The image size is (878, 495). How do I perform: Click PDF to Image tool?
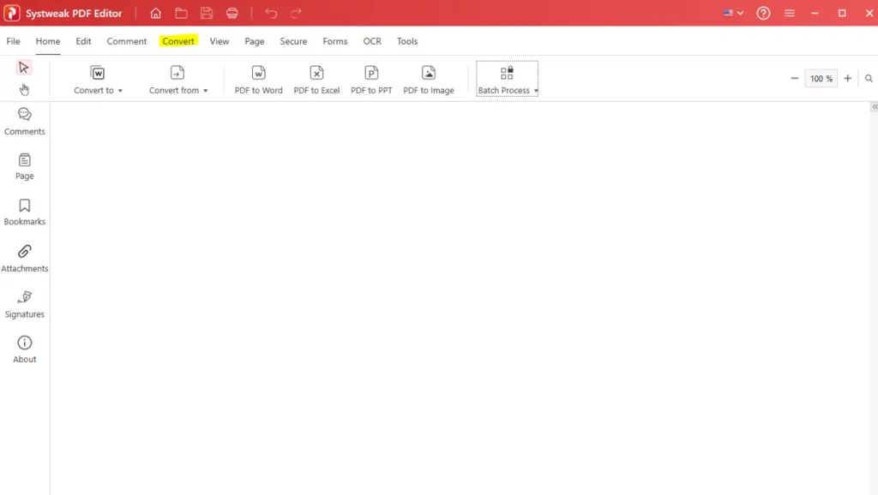tap(429, 80)
